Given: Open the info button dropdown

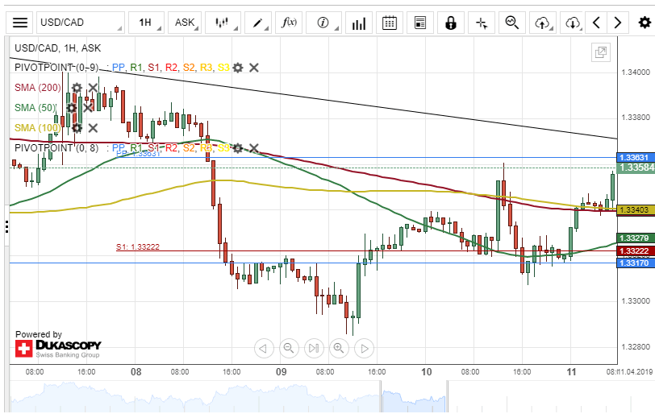Looking at the screenshot, I should coord(323,23).
